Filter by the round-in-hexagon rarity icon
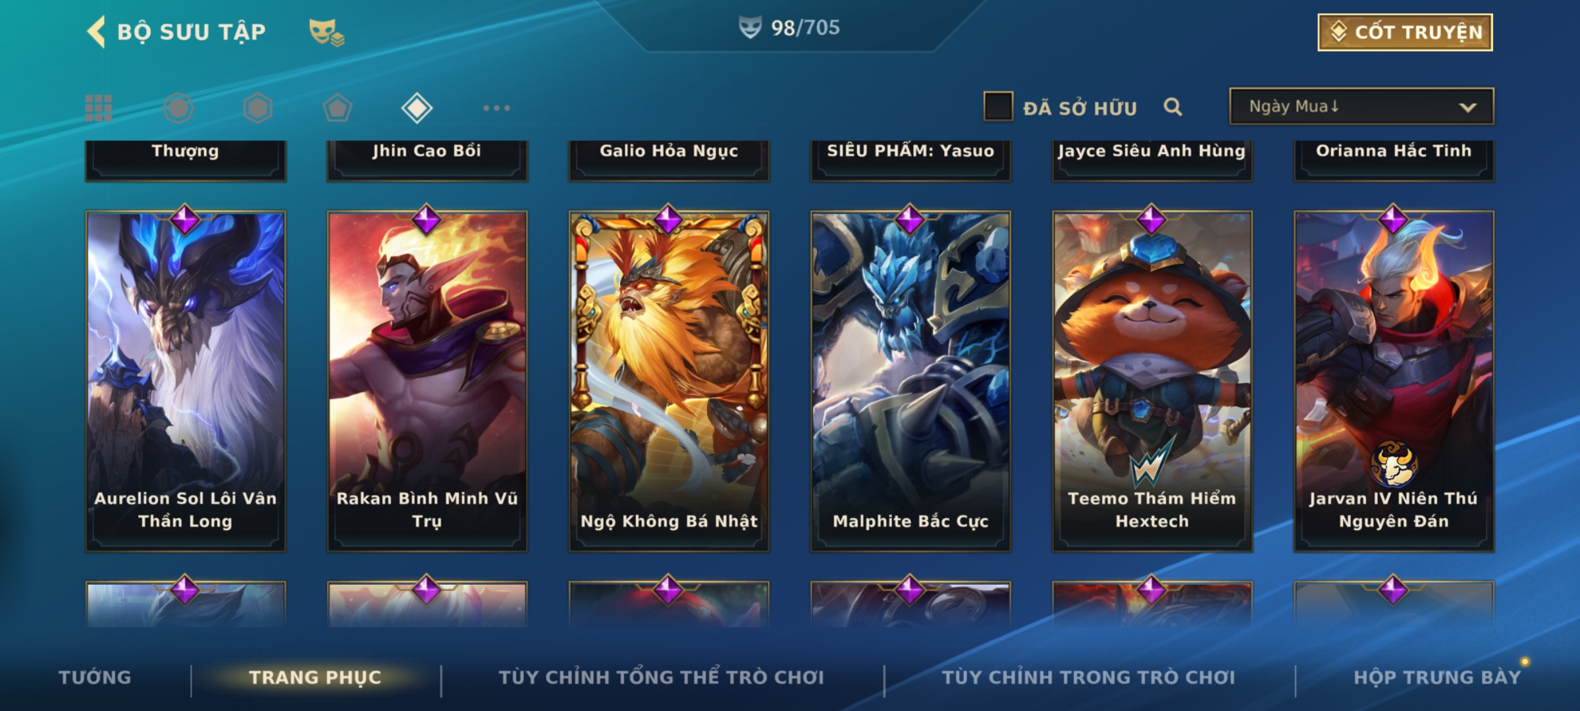Screen dimensions: 1580x711 [x=178, y=108]
